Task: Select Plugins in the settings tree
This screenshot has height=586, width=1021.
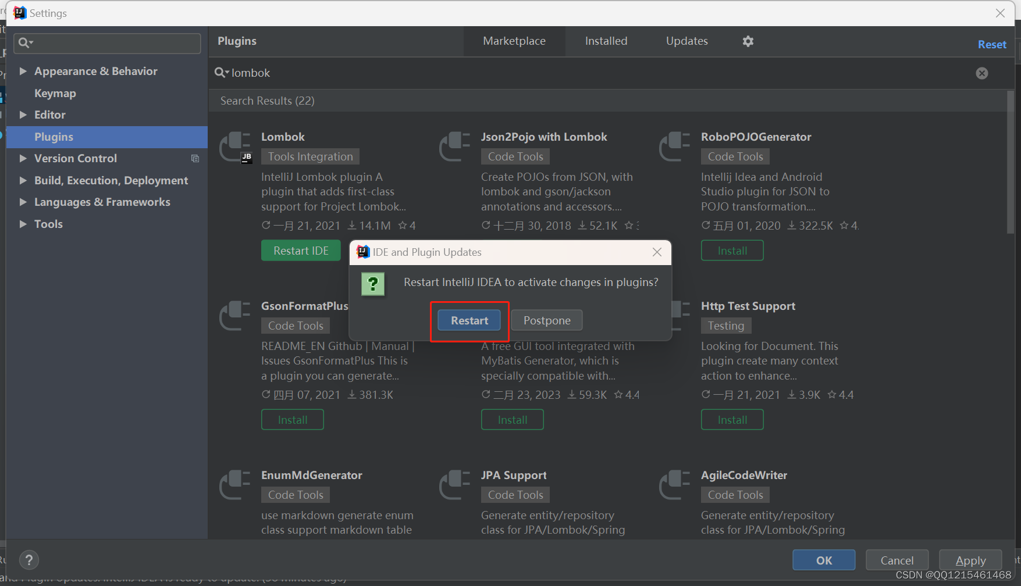Action: tap(107, 137)
